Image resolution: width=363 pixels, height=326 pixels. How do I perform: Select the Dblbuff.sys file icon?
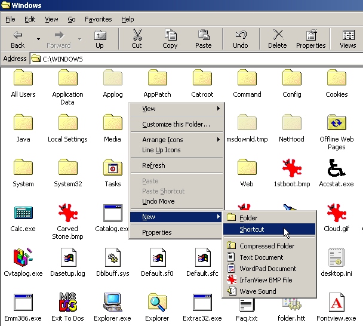coord(113,257)
